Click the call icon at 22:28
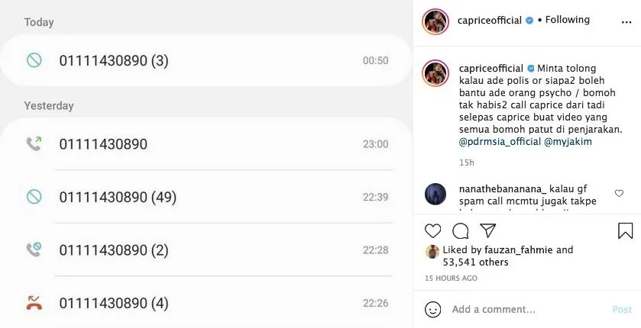Screen dimensions: 641x328 tap(34, 249)
